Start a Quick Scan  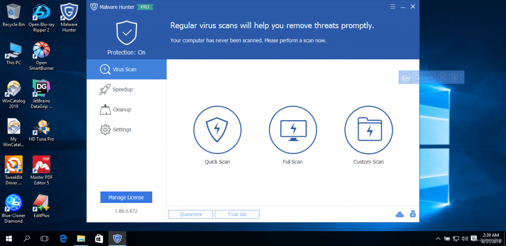pos(217,129)
